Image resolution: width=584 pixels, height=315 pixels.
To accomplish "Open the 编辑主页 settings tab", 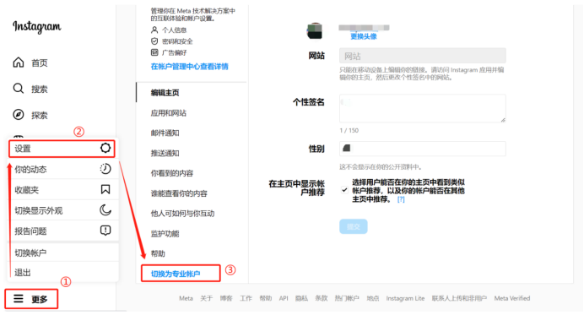I will pyautogui.click(x=165, y=92).
